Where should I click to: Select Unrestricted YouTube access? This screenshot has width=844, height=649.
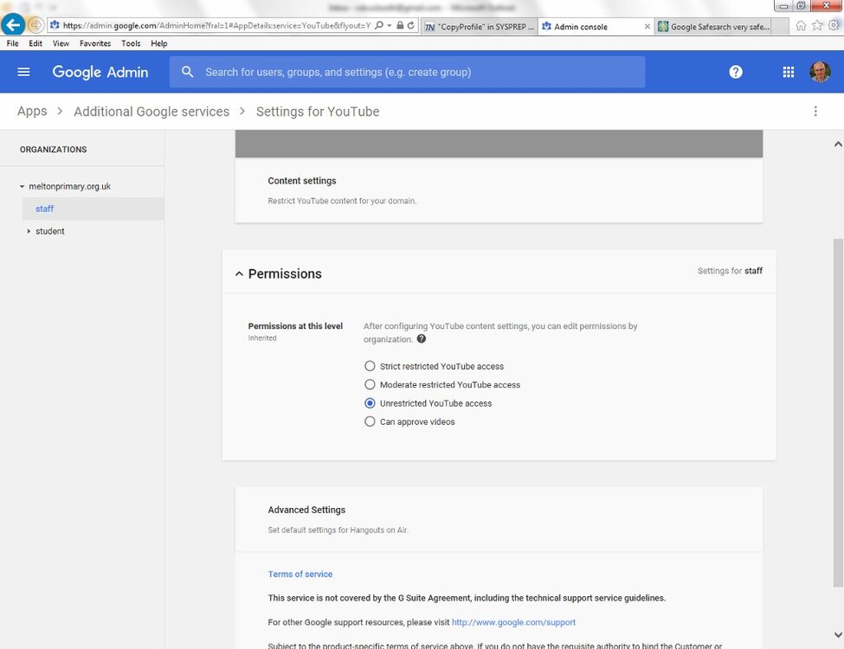click(370, 403)
